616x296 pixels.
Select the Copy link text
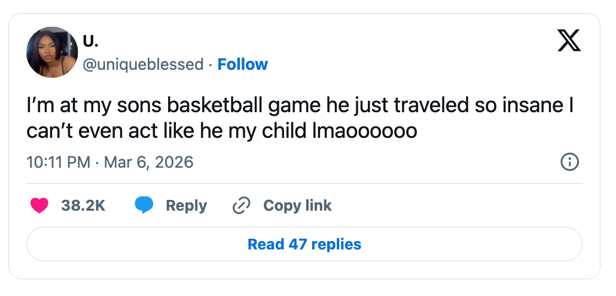(297, 206)
